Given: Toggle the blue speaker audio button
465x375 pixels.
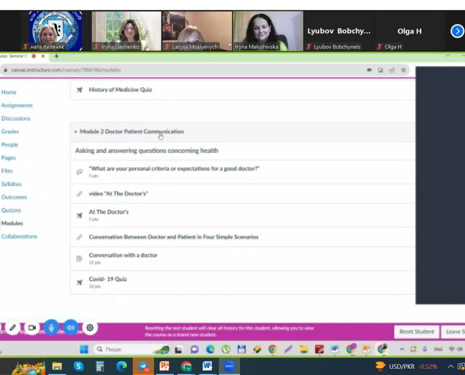Looking at the screenshot, I should [x=70, y=327].
